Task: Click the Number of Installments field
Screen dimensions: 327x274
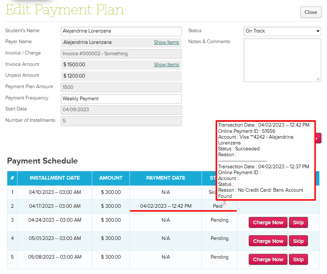Action: 121,121
